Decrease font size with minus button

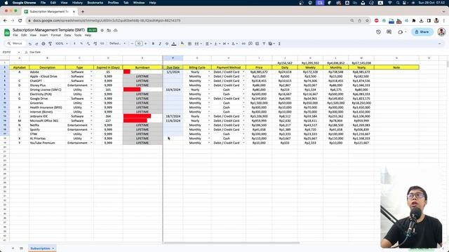[x=132, y=43]
